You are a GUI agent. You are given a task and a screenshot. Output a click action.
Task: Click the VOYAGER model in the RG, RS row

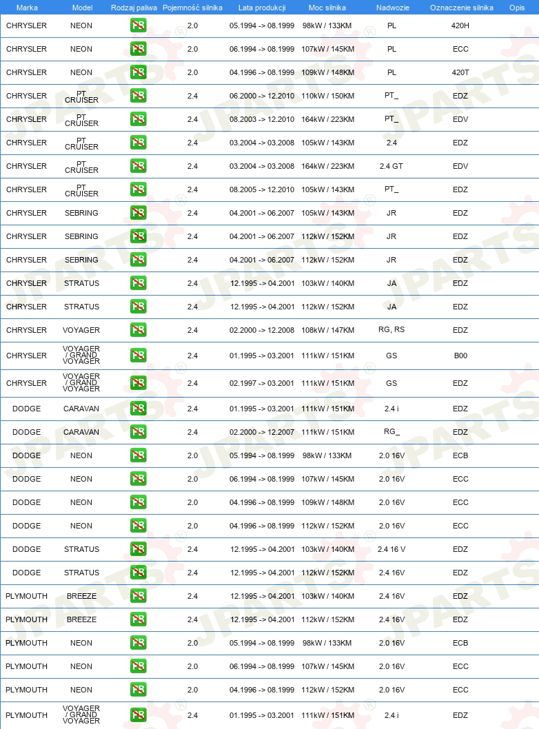[81, 330]
